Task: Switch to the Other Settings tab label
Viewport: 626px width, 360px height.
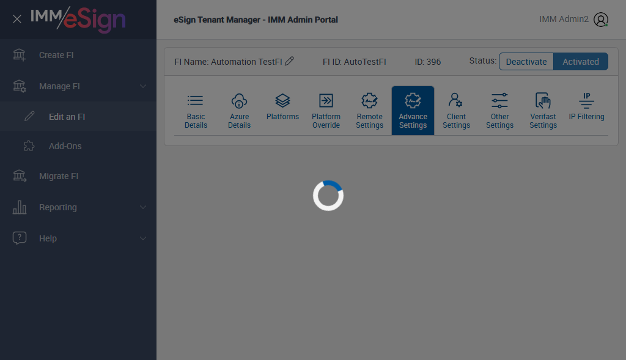Action: (x=500, y=121)
